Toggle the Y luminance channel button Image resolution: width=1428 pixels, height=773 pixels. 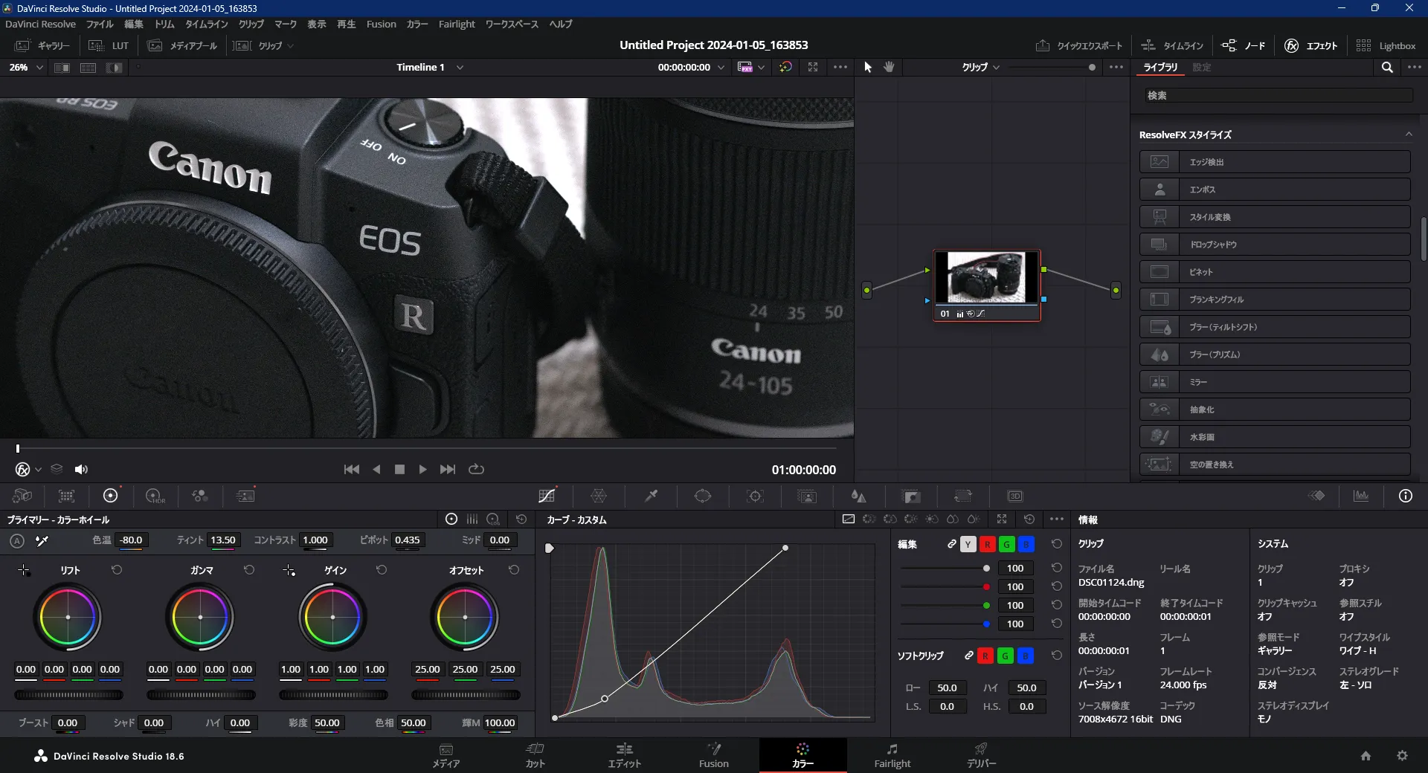pos(968,544)
